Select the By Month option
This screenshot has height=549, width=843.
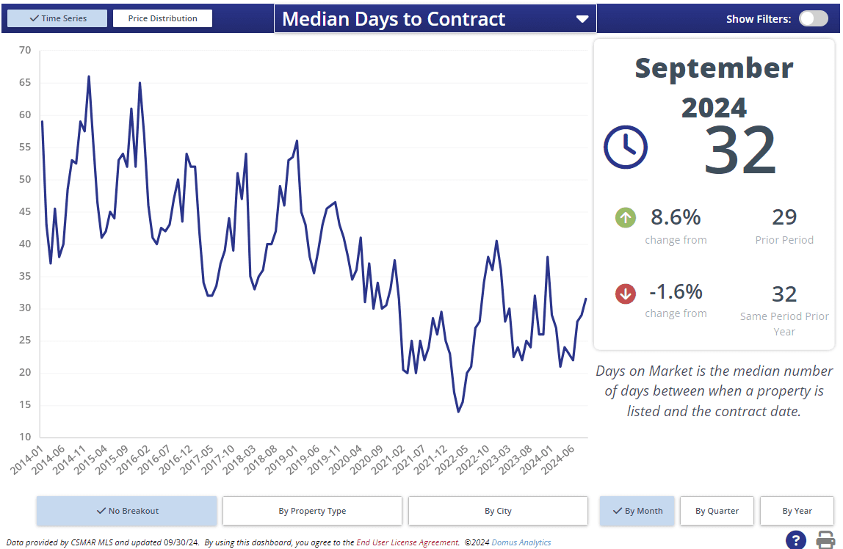637,511
